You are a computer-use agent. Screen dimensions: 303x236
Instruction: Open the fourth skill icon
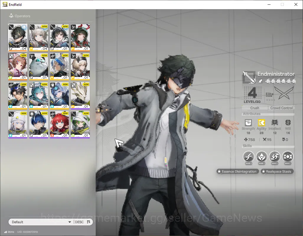click(x=288, y=156)
